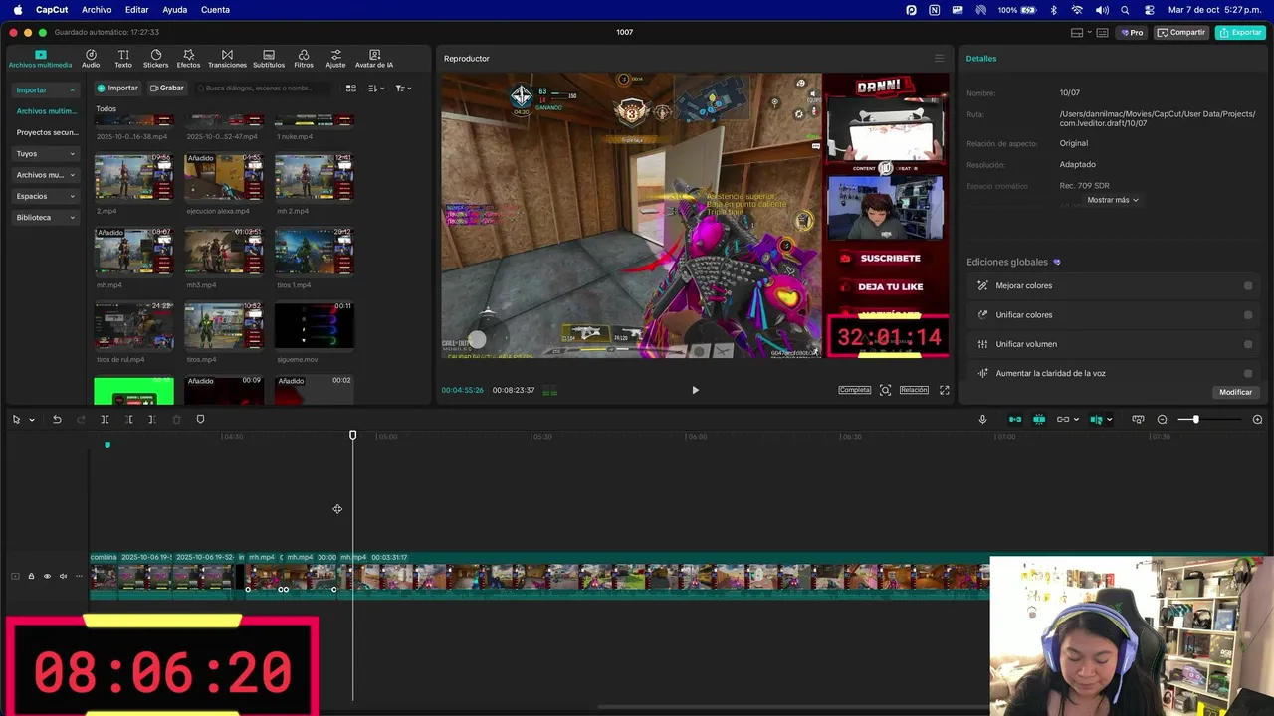Toggle track lock icon
This screenshot has height=716, width=1274.
(x=31, y=576)
